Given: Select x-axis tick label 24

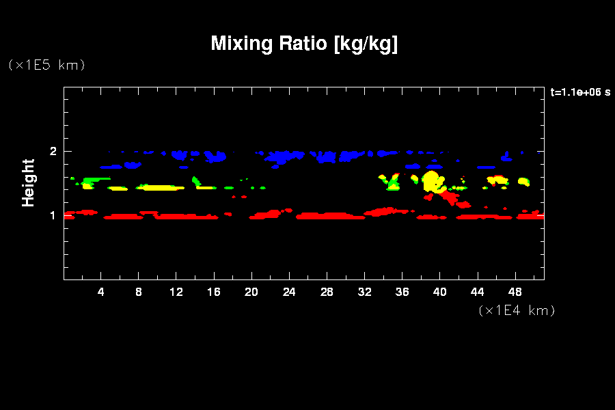Looking at the screenshot, I should click(x=289, y=292).
